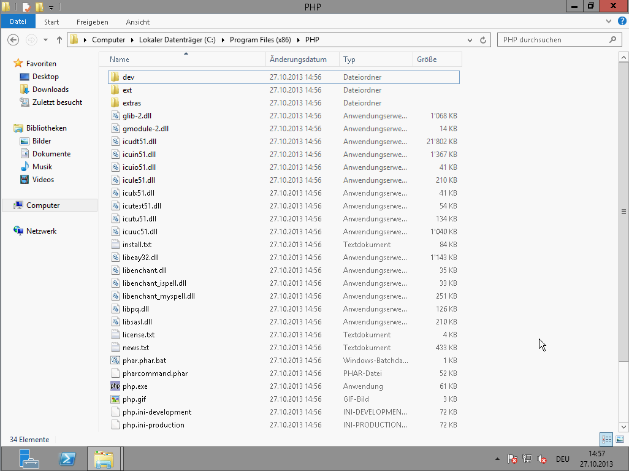The width and height of the screenshot is (629, 471).
Task: Click the scroll up arrow of file list
Action: (623, 58)
